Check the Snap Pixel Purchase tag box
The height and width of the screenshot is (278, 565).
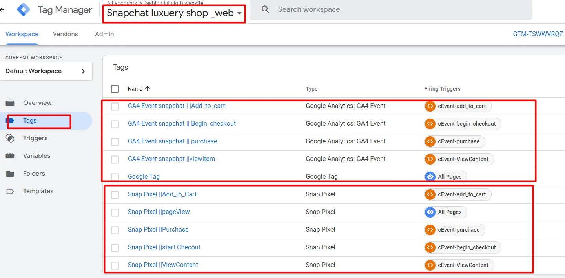point(115,230)
